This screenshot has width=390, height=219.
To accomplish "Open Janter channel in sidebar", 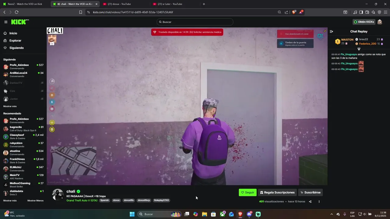I will point(23,99).
